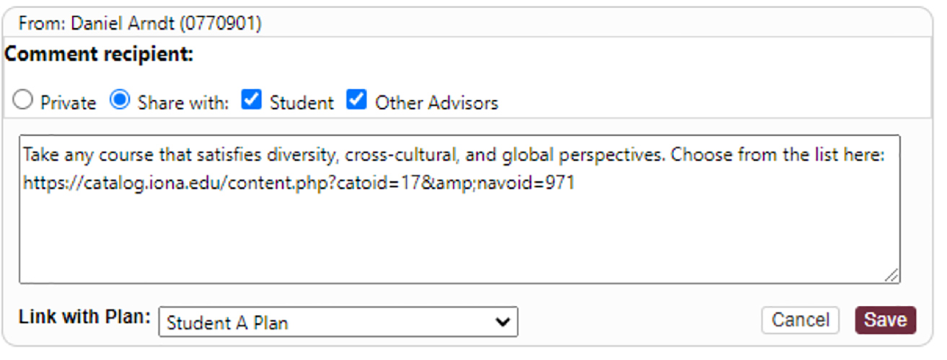Save the advisor comment
Viewport: 947px width, 360px height.
coord(885,320)
